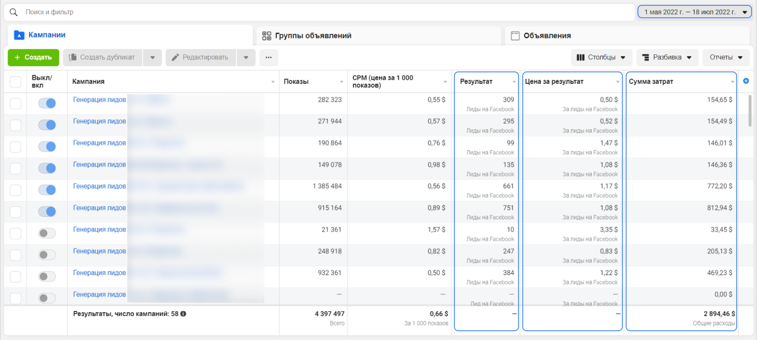
Task: Switch to the Объявления tab
Action: pyautogui.click(x=627, y=36)
